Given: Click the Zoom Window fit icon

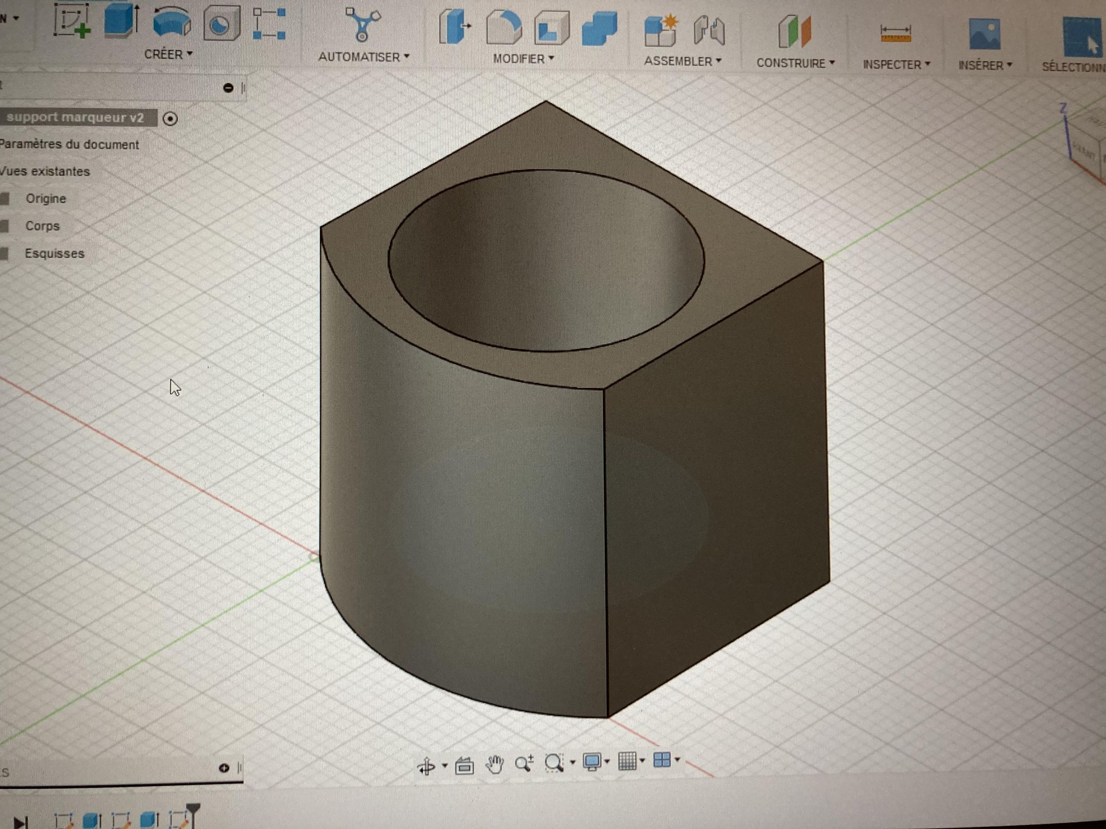Looking at the screenshot, I should coord(554,763).
